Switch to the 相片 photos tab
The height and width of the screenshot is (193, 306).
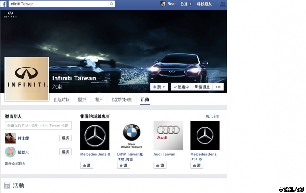[99, 100]
